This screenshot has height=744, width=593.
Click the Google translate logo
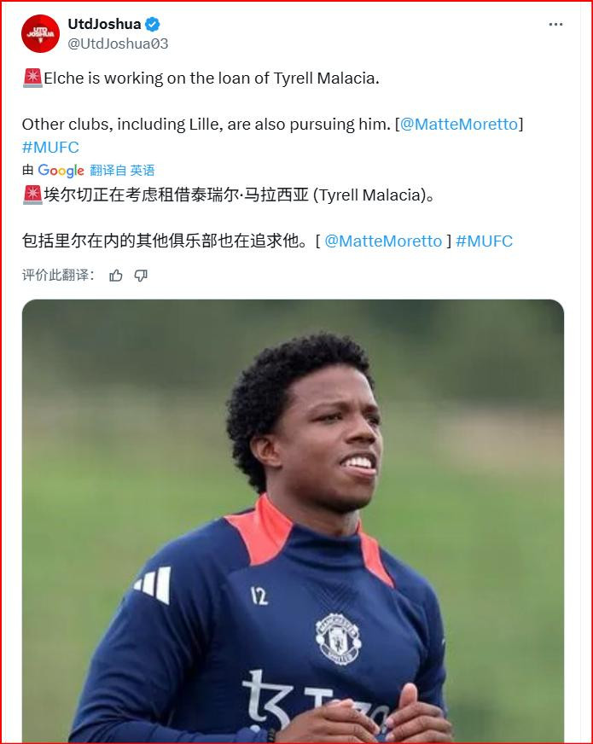(x=61, y=171)
